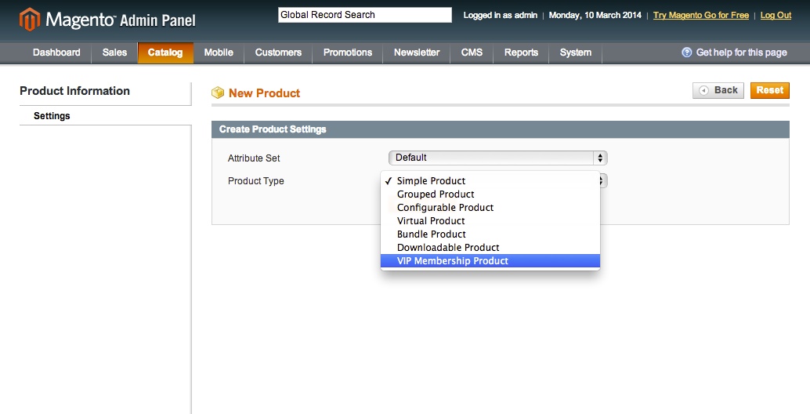
Task: Follow Try Magento Go for Free link
Action: pos(701,16)
